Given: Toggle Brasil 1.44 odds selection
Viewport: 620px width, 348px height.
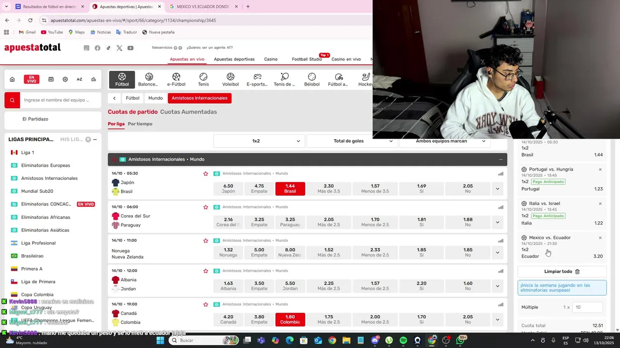Looking at the screenshot, I should (x=290, y=188).
